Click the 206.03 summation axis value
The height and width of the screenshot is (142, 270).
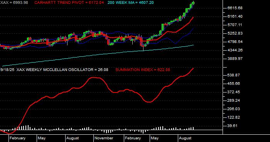pos(234,109)
